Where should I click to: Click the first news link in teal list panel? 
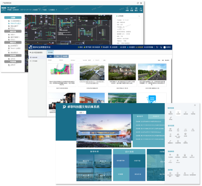(x=149, y=121)
